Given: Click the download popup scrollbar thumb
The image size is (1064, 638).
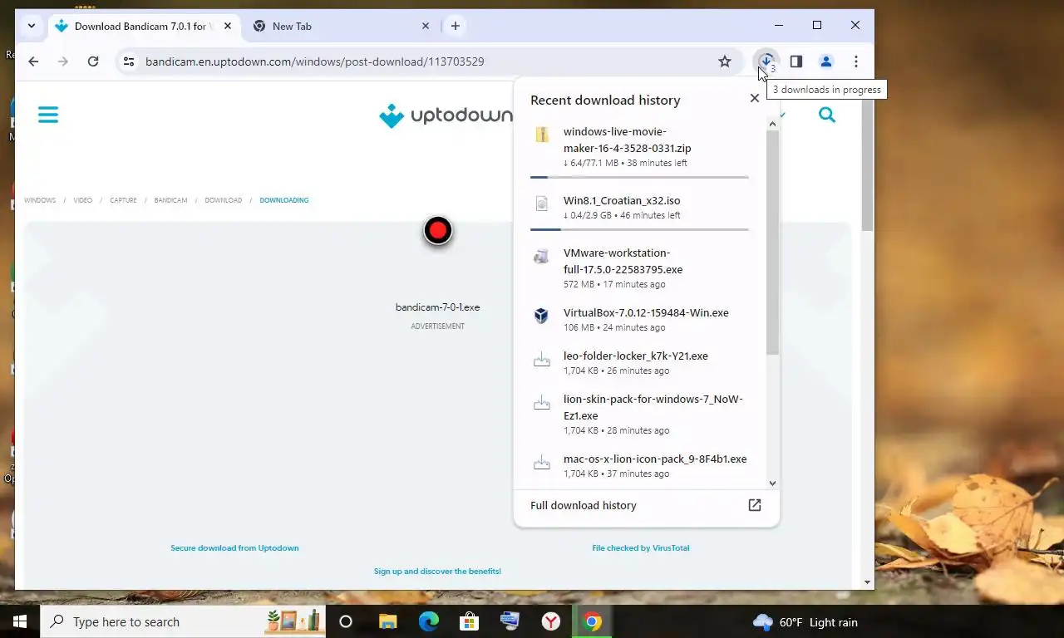Looking at the screenshot, I should pyautogui.click(x=772, y=243).
